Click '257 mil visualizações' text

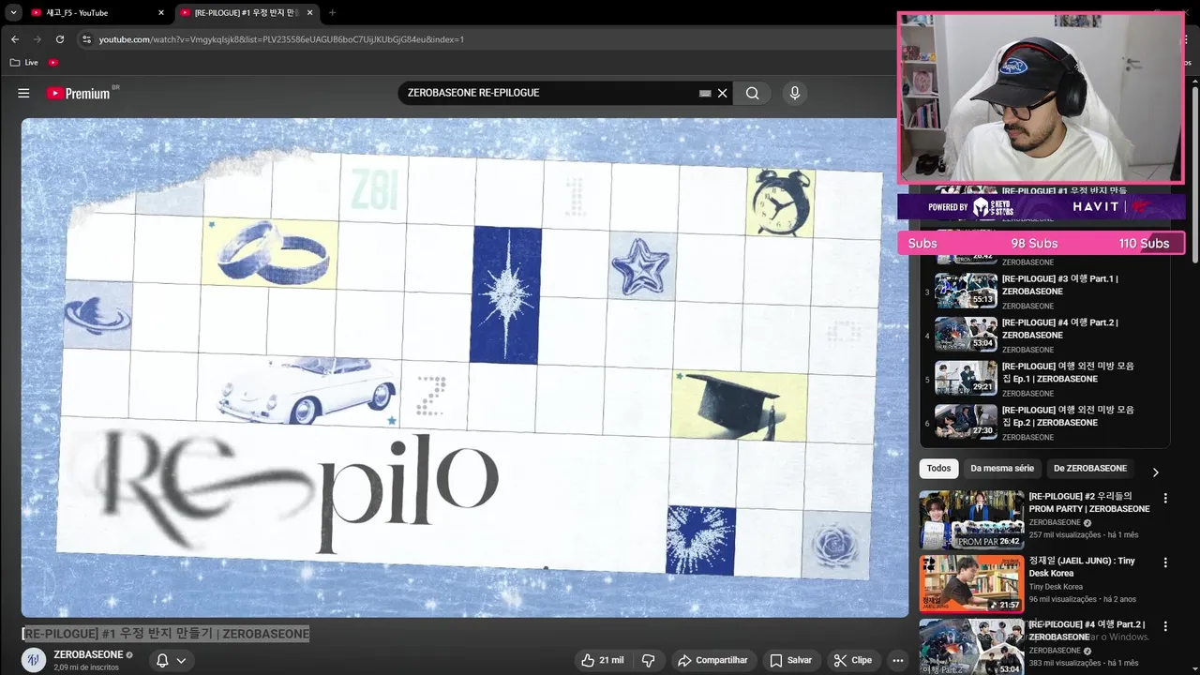click(x=1065, y=535)
